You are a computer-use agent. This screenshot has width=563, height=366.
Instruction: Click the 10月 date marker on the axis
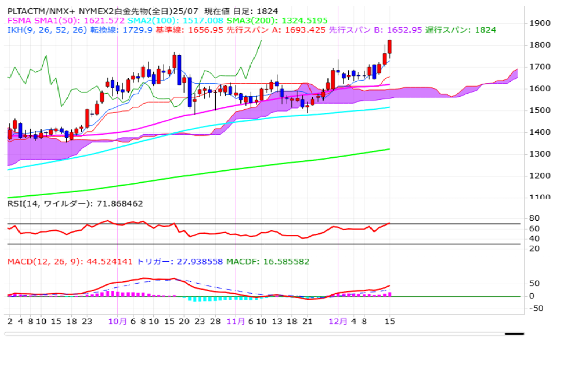point(117,322)
